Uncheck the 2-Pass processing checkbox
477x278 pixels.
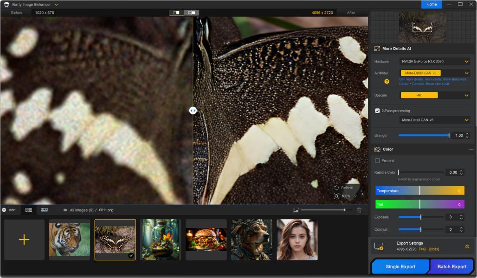click(377, 111)
